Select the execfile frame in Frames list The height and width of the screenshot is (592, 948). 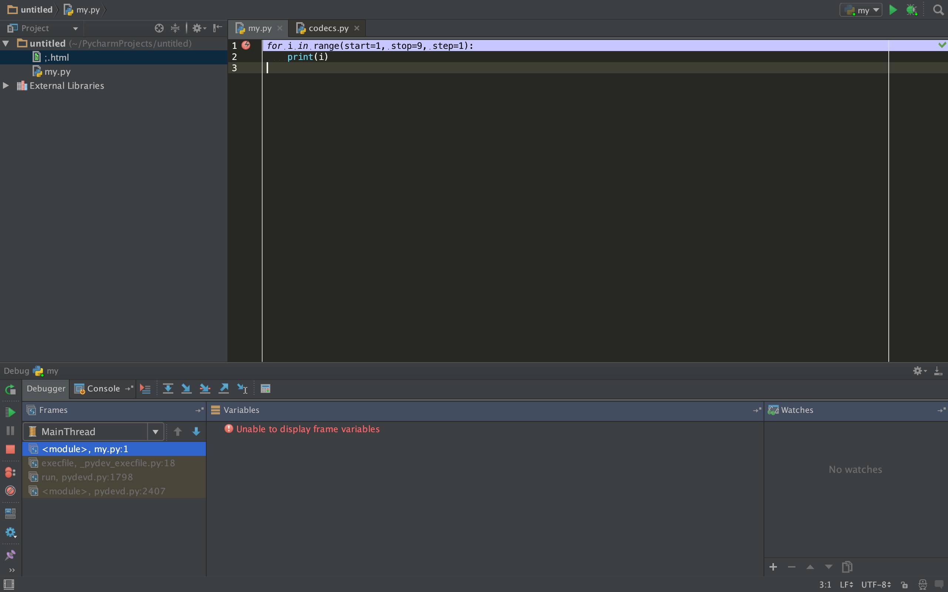click(x=108, y=463)
